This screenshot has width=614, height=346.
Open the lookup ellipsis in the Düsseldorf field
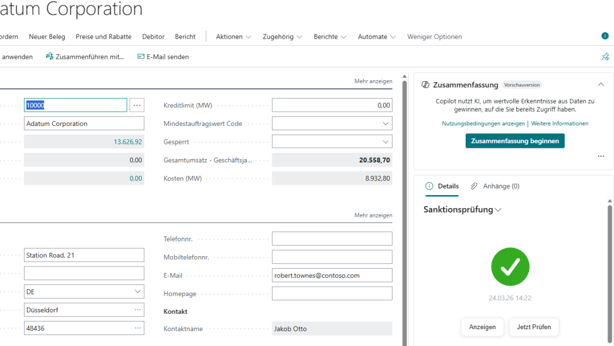tap(138, 310)
